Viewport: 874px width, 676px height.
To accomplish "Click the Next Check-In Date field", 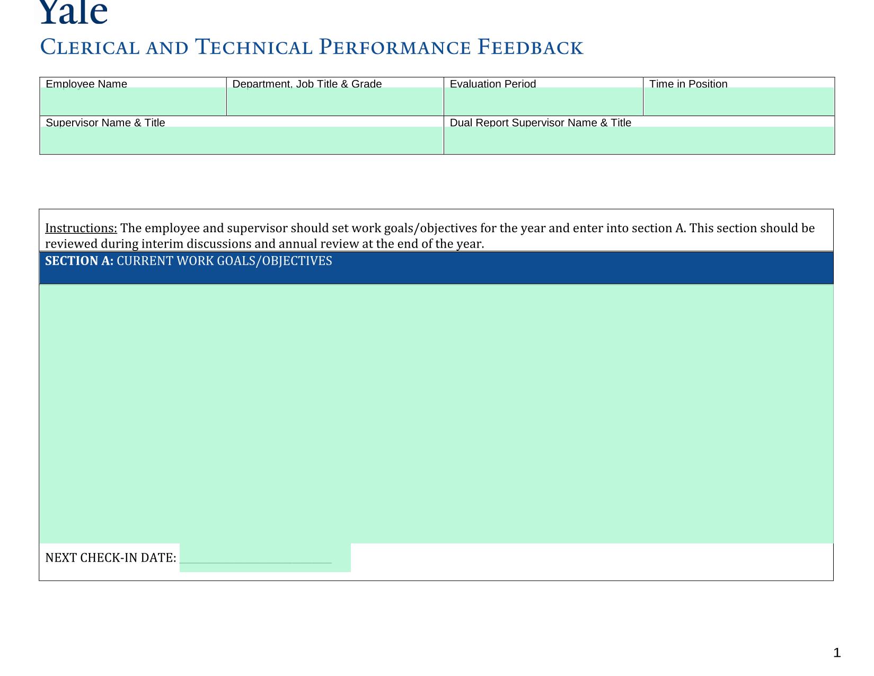I will [265, 558].
